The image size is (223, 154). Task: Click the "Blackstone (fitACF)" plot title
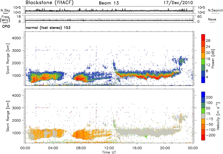(50, 3)
